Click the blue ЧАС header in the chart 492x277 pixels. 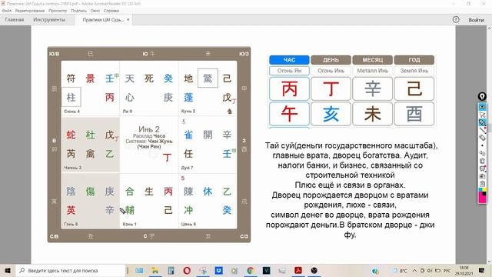pos(289,60)
